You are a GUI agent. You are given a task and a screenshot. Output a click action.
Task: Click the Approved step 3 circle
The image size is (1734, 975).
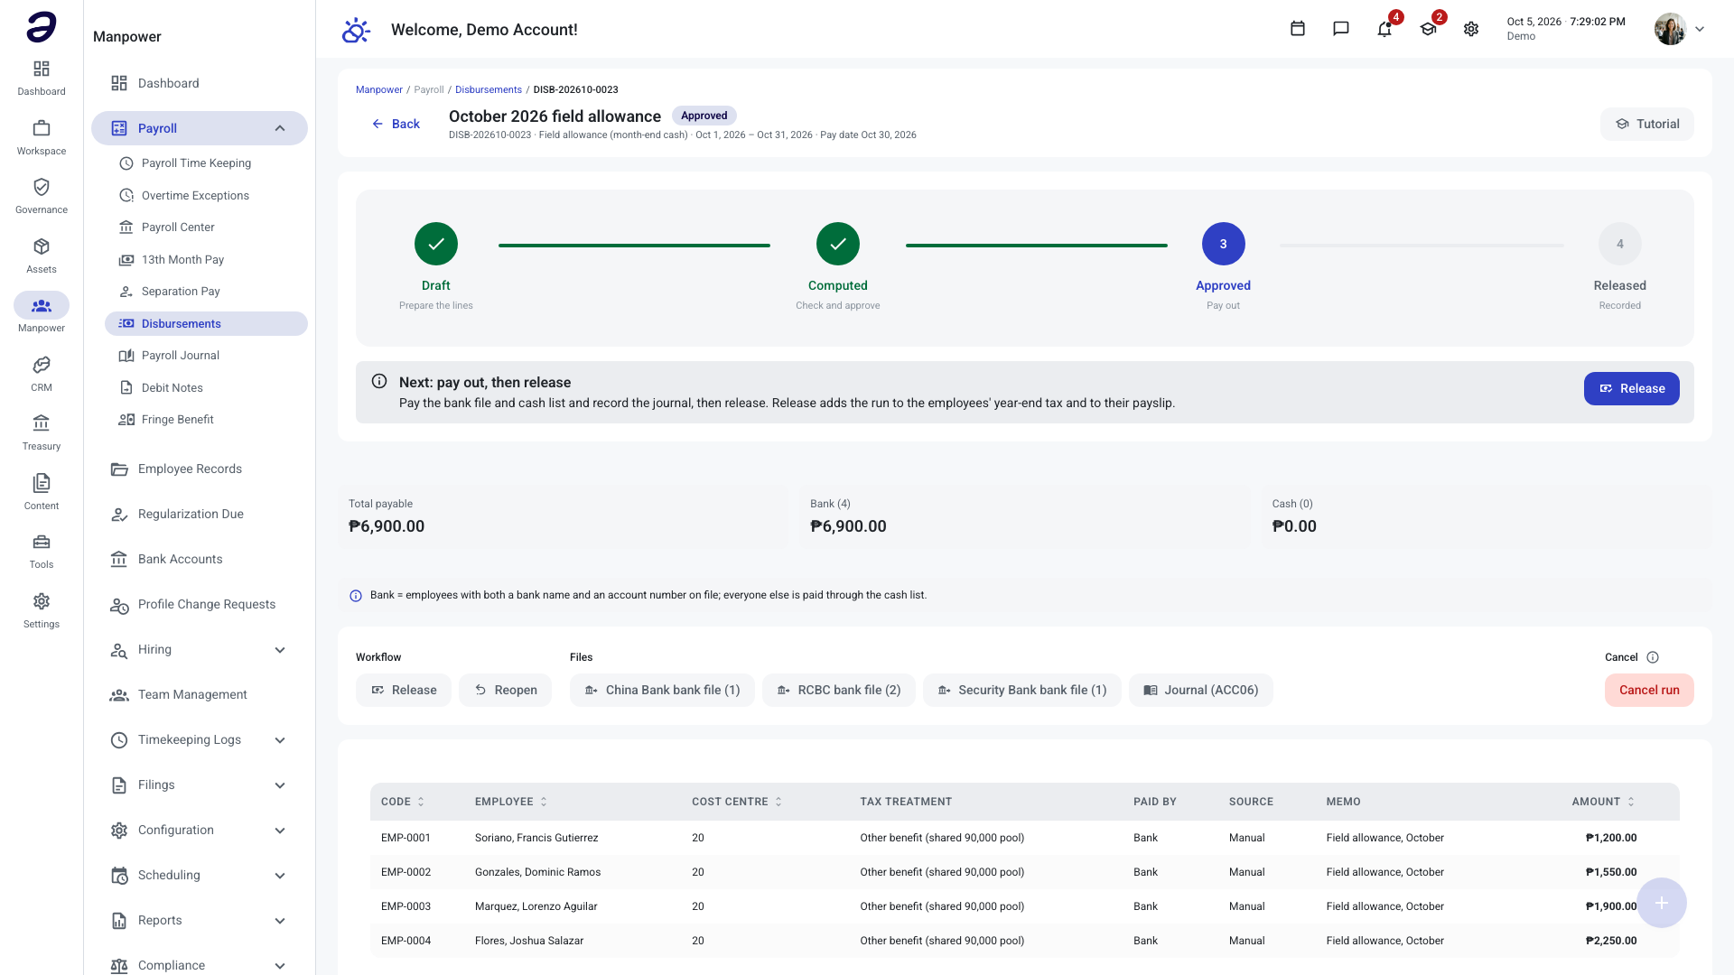[1224, 244]
